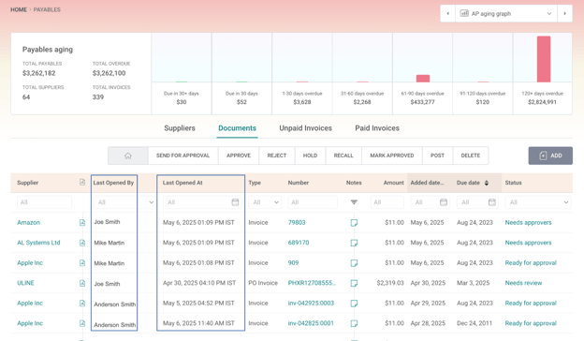584x341 pixels.
Task: Click the Reject button
Action: coord(277,156)
